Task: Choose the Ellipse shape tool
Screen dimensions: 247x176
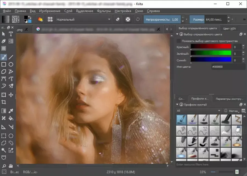Action: [x=11, y=64]
